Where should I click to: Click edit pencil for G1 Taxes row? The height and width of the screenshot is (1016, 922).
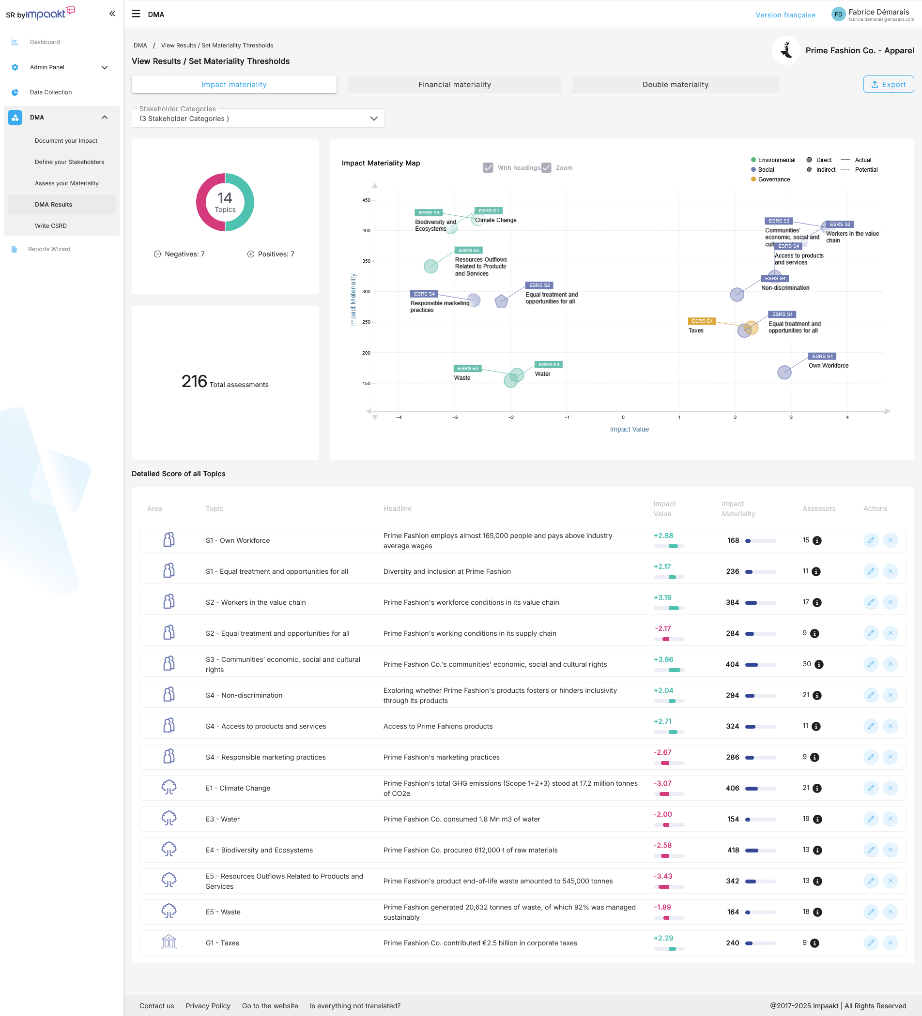tap(871, 942)
